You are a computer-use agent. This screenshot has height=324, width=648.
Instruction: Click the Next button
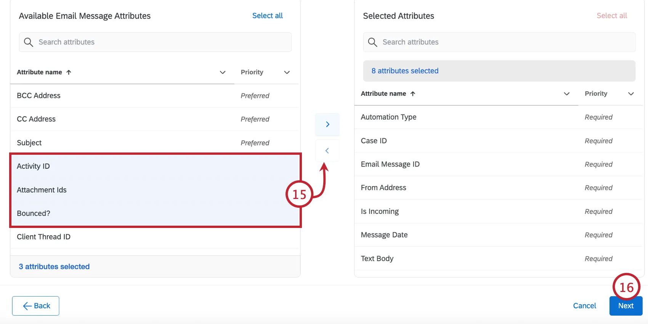[x=626, y=306]
